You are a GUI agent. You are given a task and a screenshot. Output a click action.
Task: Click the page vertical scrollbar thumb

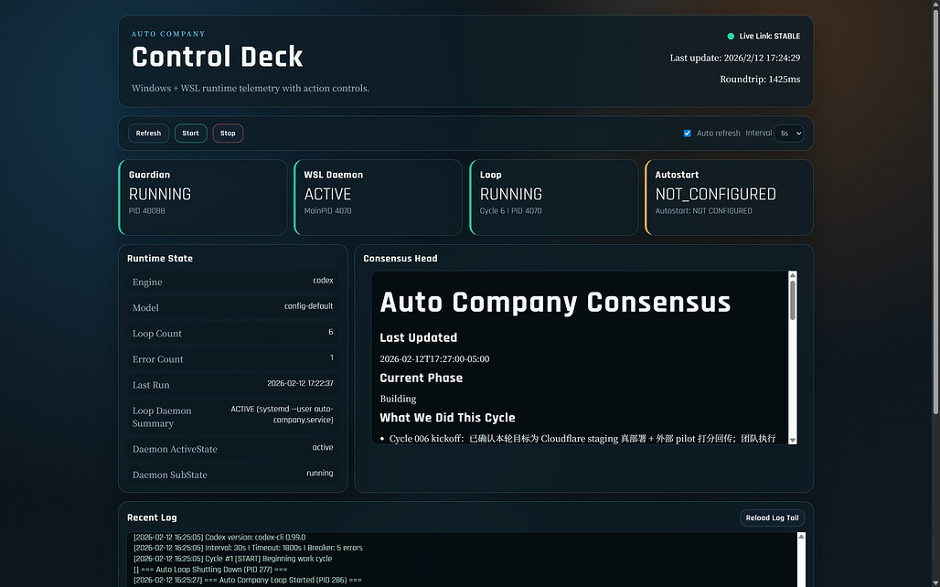click(935, 210)
